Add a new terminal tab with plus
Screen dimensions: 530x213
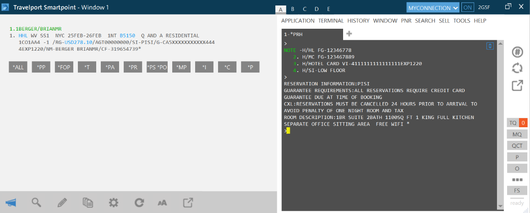tap(349, 34)
